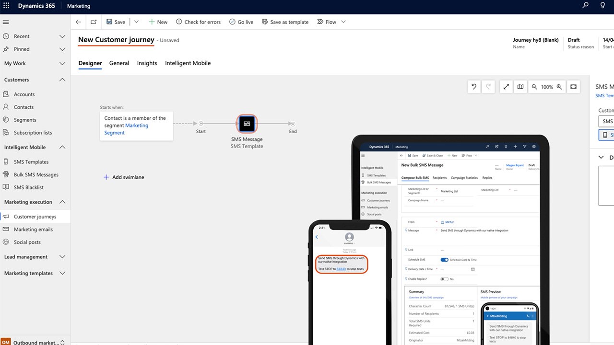Click the SMS input field in right panel

[x=606, y=121]
